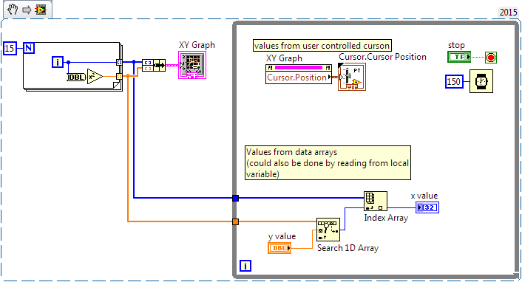Screen dimensions: 522x282
Task: Click the XY Graph label above the terminal
Action: 197,45
